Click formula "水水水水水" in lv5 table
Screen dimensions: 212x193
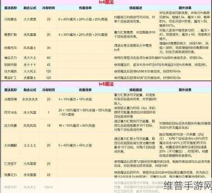(x=30, y=99)
